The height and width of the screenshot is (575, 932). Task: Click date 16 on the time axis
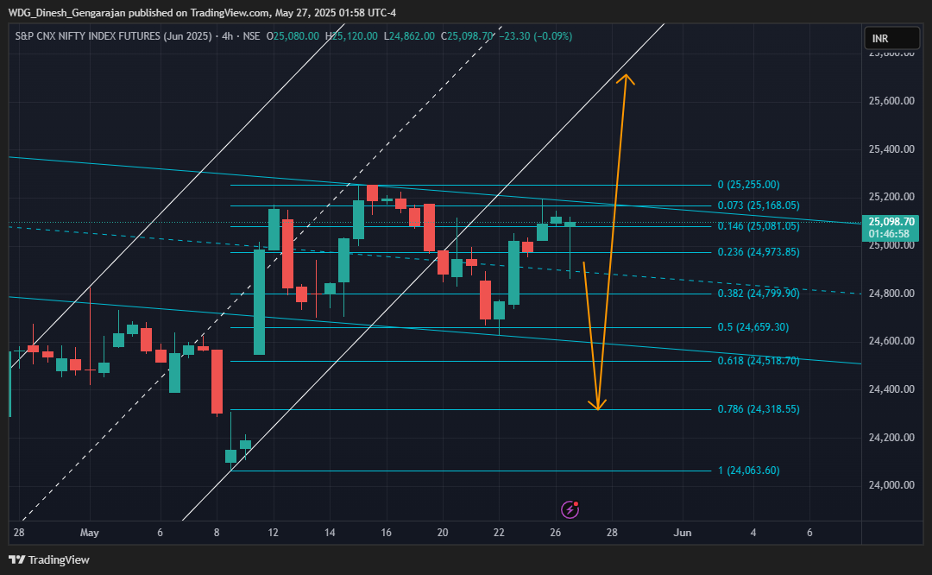pos(386,533)
